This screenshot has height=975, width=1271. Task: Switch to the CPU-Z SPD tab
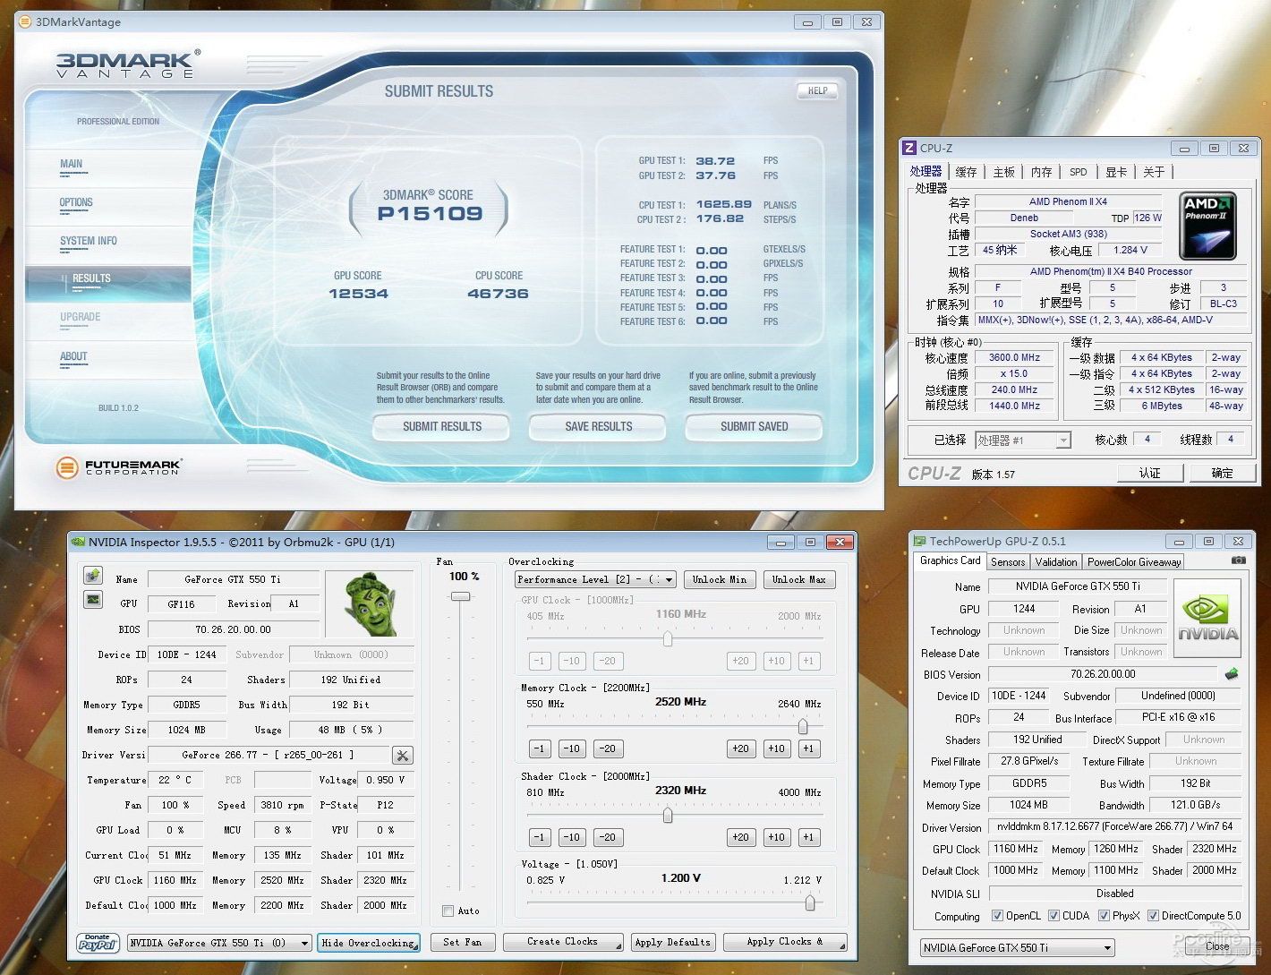click(1079, 172)
